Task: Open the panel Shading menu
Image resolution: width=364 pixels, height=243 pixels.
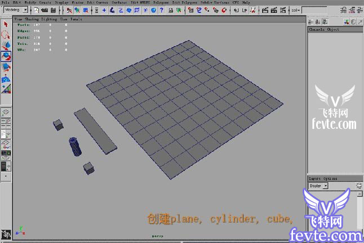Action: coord(32,19)
